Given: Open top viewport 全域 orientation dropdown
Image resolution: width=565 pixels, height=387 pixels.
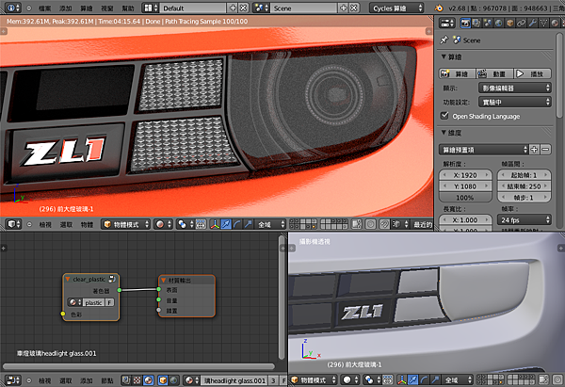Looking at the screenshot, I should (270, 224).
